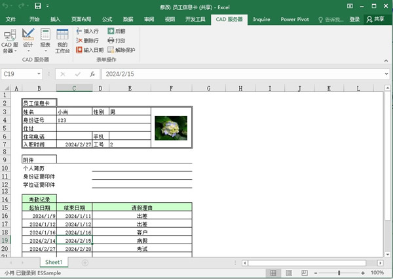Click the fx insert function button
Screen dimensions: 393x279
point(91,74)
